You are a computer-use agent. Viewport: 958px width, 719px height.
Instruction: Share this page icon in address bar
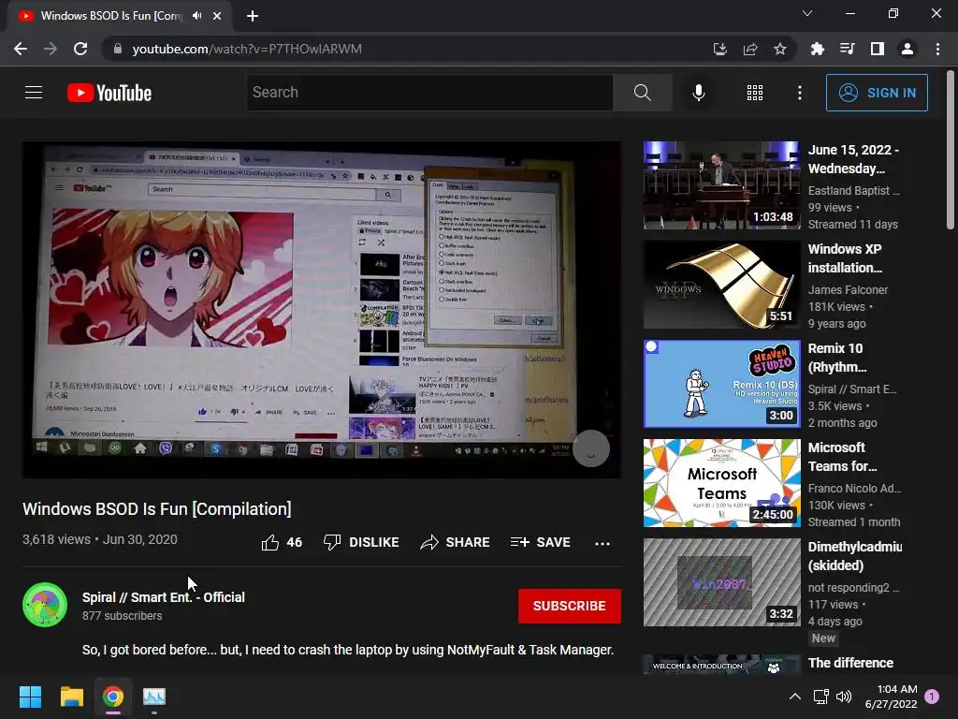coord(750,49)
